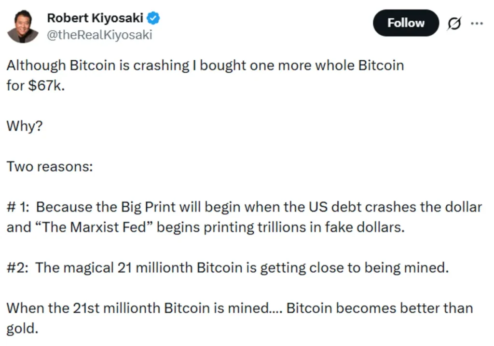Screen dimensions: 494x346
Task: Click the display name Robert Kiyosaki
Action: 95,17
